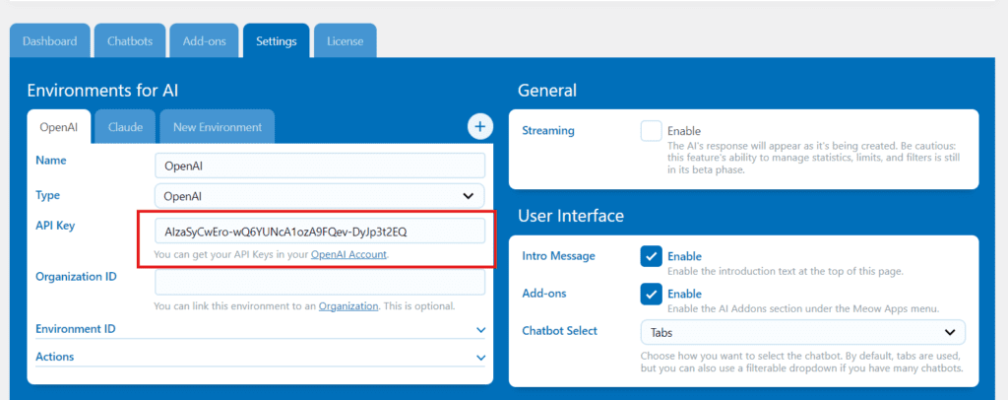Open the Dashboard tab

(49, 41)
